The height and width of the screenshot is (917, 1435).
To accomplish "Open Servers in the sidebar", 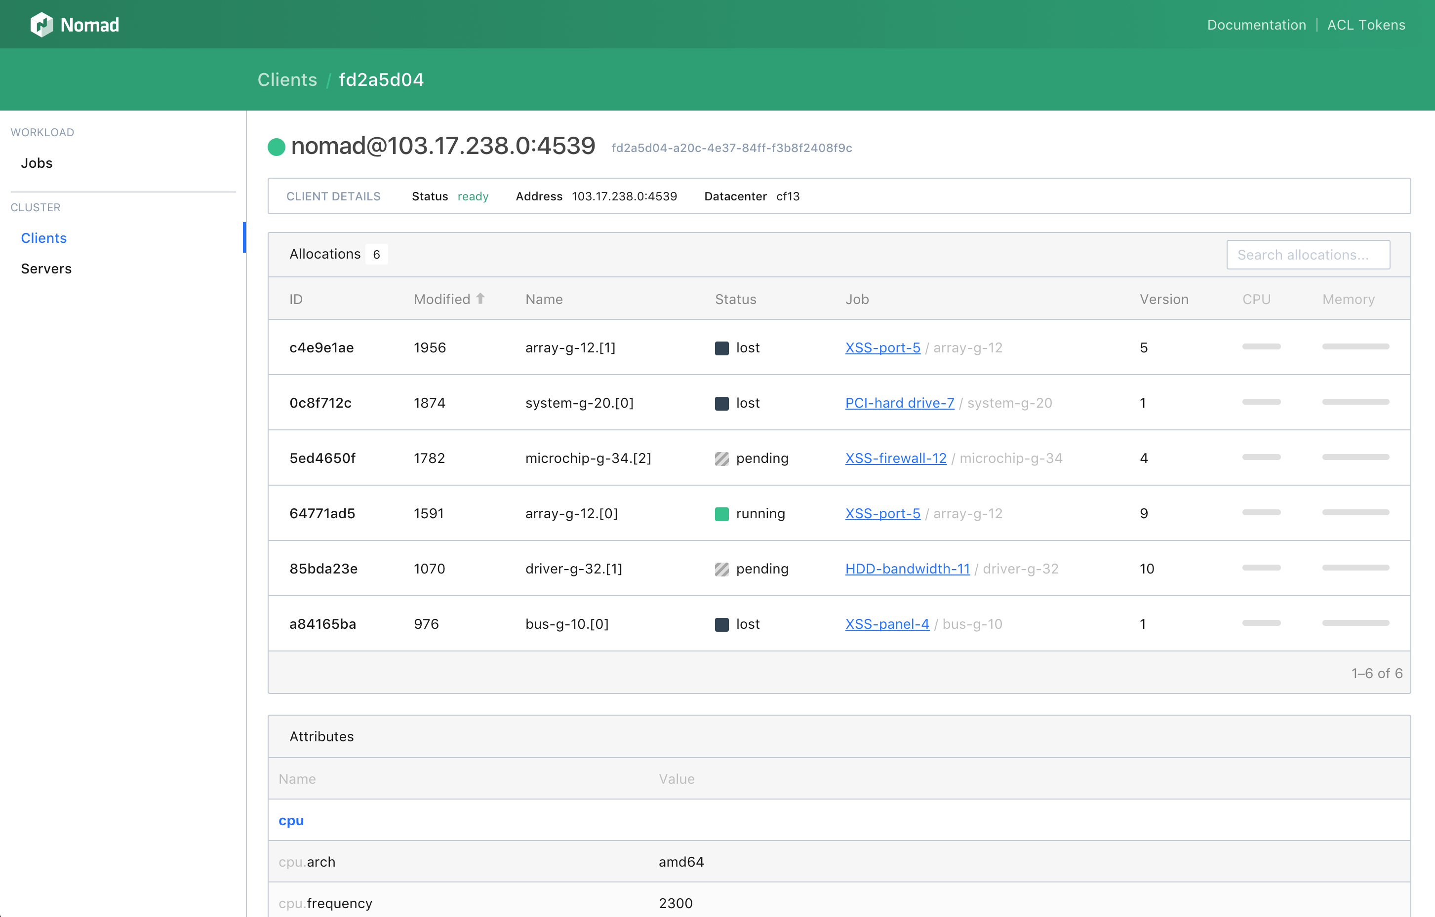I will click(46, 268).
